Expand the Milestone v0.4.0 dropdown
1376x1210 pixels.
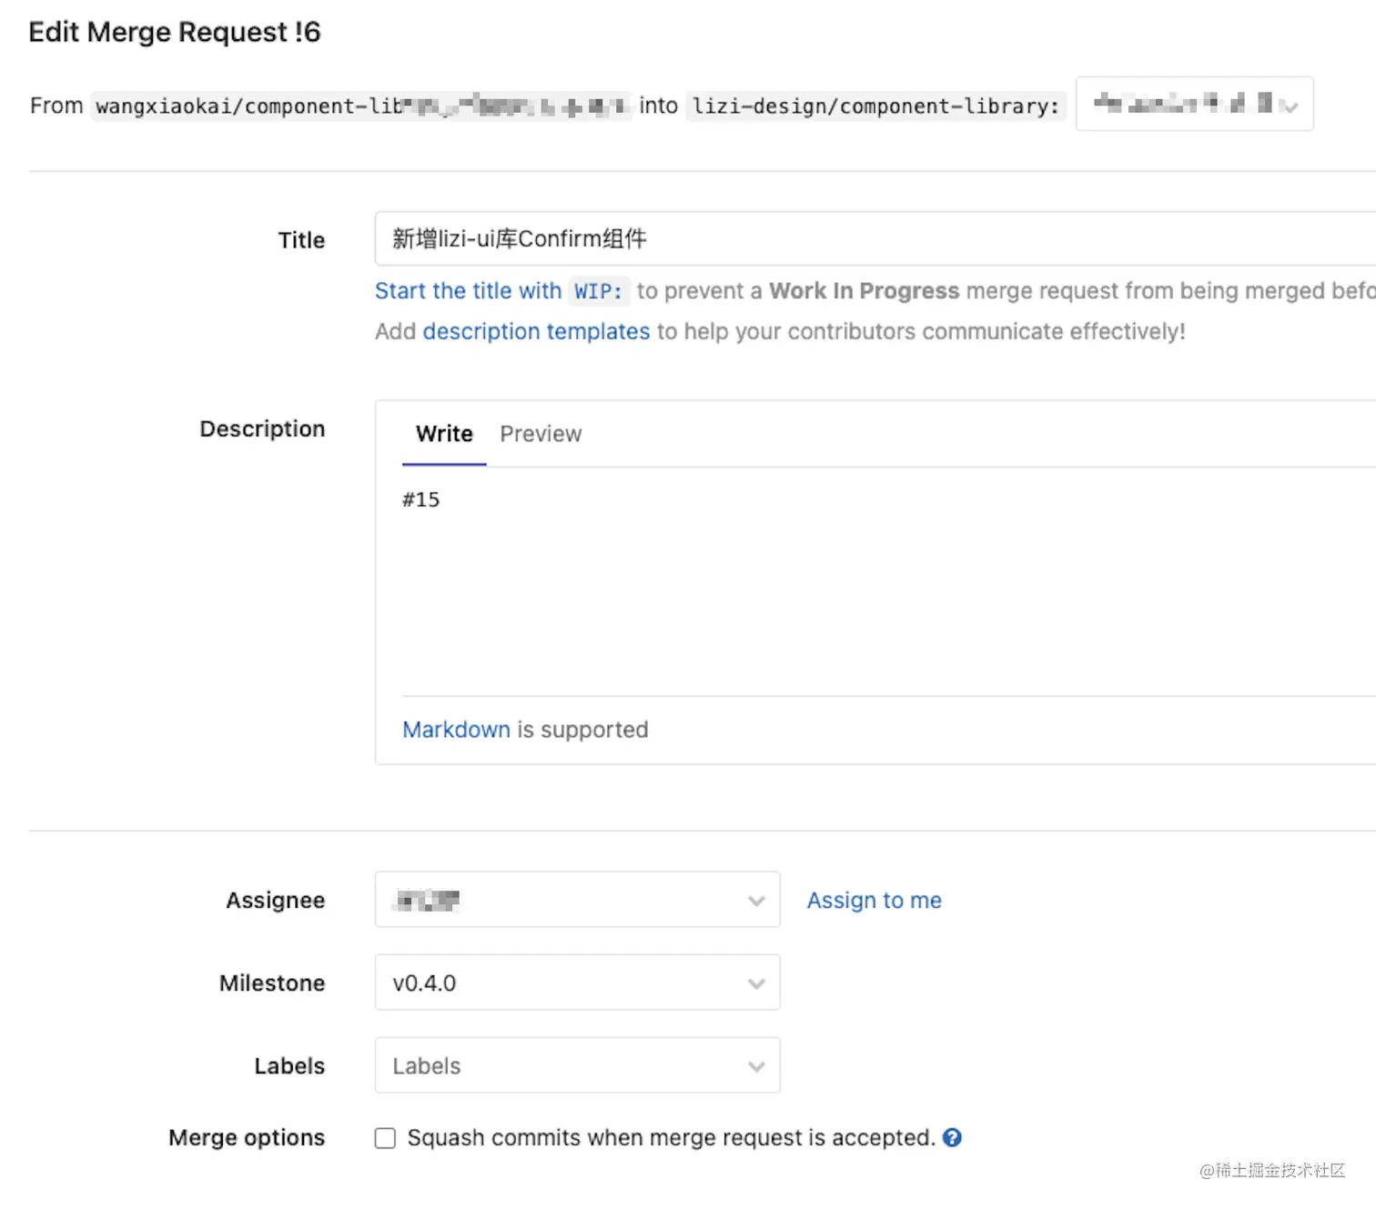pyautogui.click(x=577, y=983)
